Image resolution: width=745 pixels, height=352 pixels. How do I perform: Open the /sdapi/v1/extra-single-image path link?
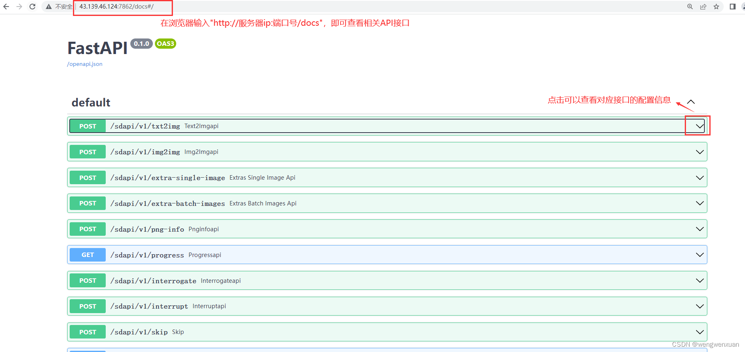coord(168,178)
